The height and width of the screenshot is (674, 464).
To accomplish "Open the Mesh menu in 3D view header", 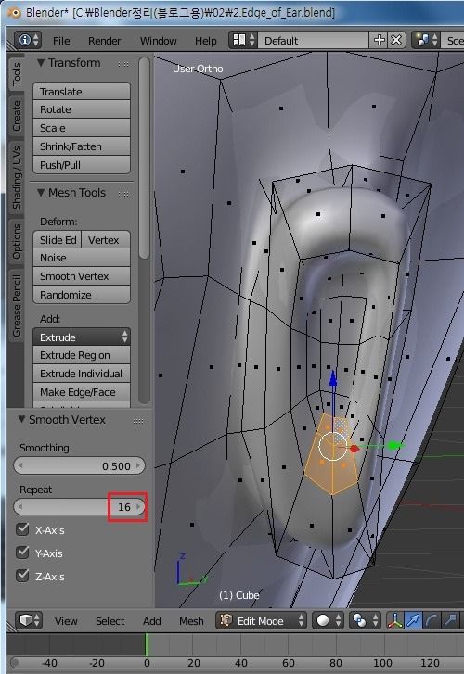I will (x=191, y=621).
